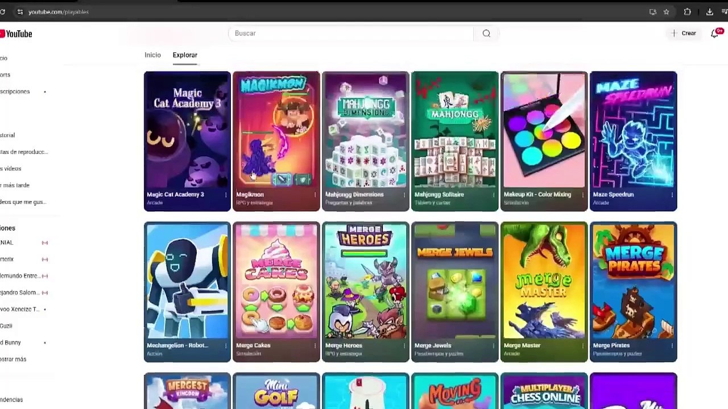This screenshot has height=409, width=728.
Task: Open the Merge Heroes thumbnail
Action: (x=366, y=281)
